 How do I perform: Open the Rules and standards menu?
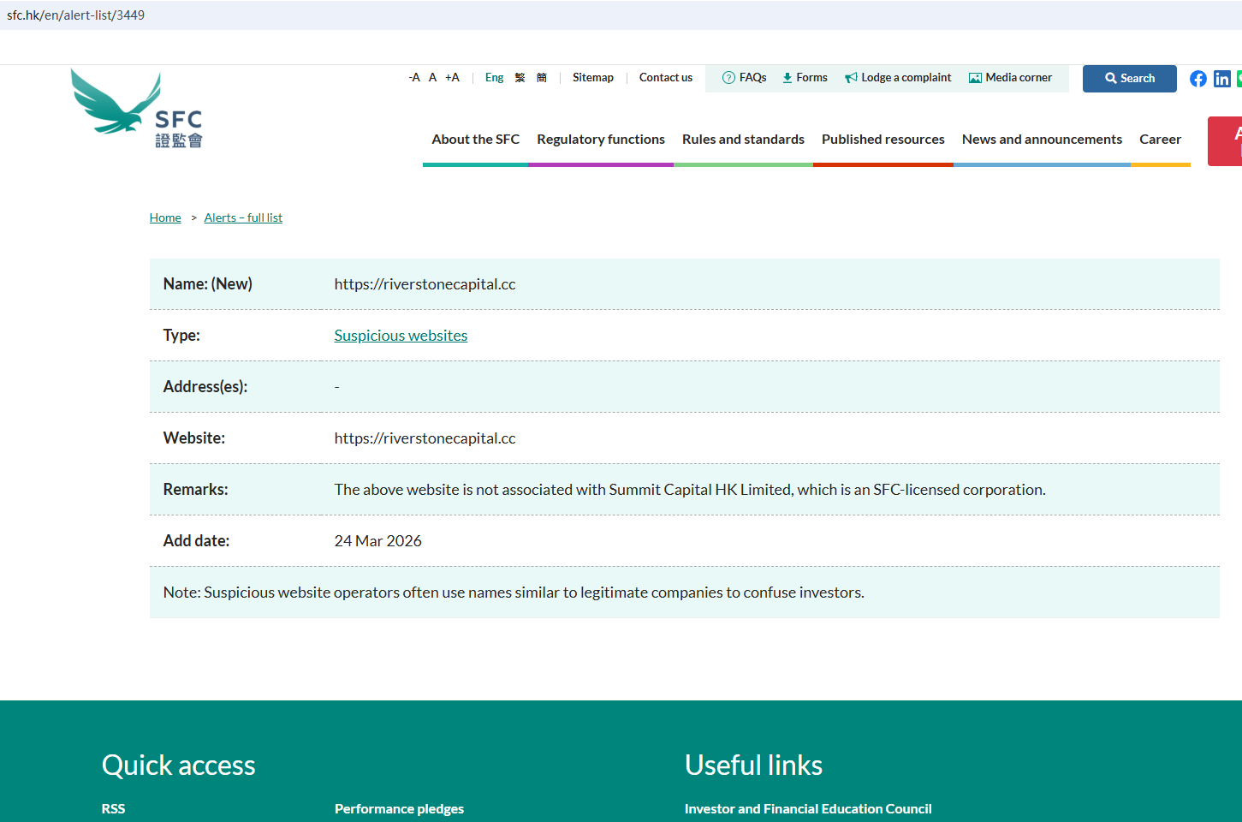pyautogui.click(x=743, y=140)
